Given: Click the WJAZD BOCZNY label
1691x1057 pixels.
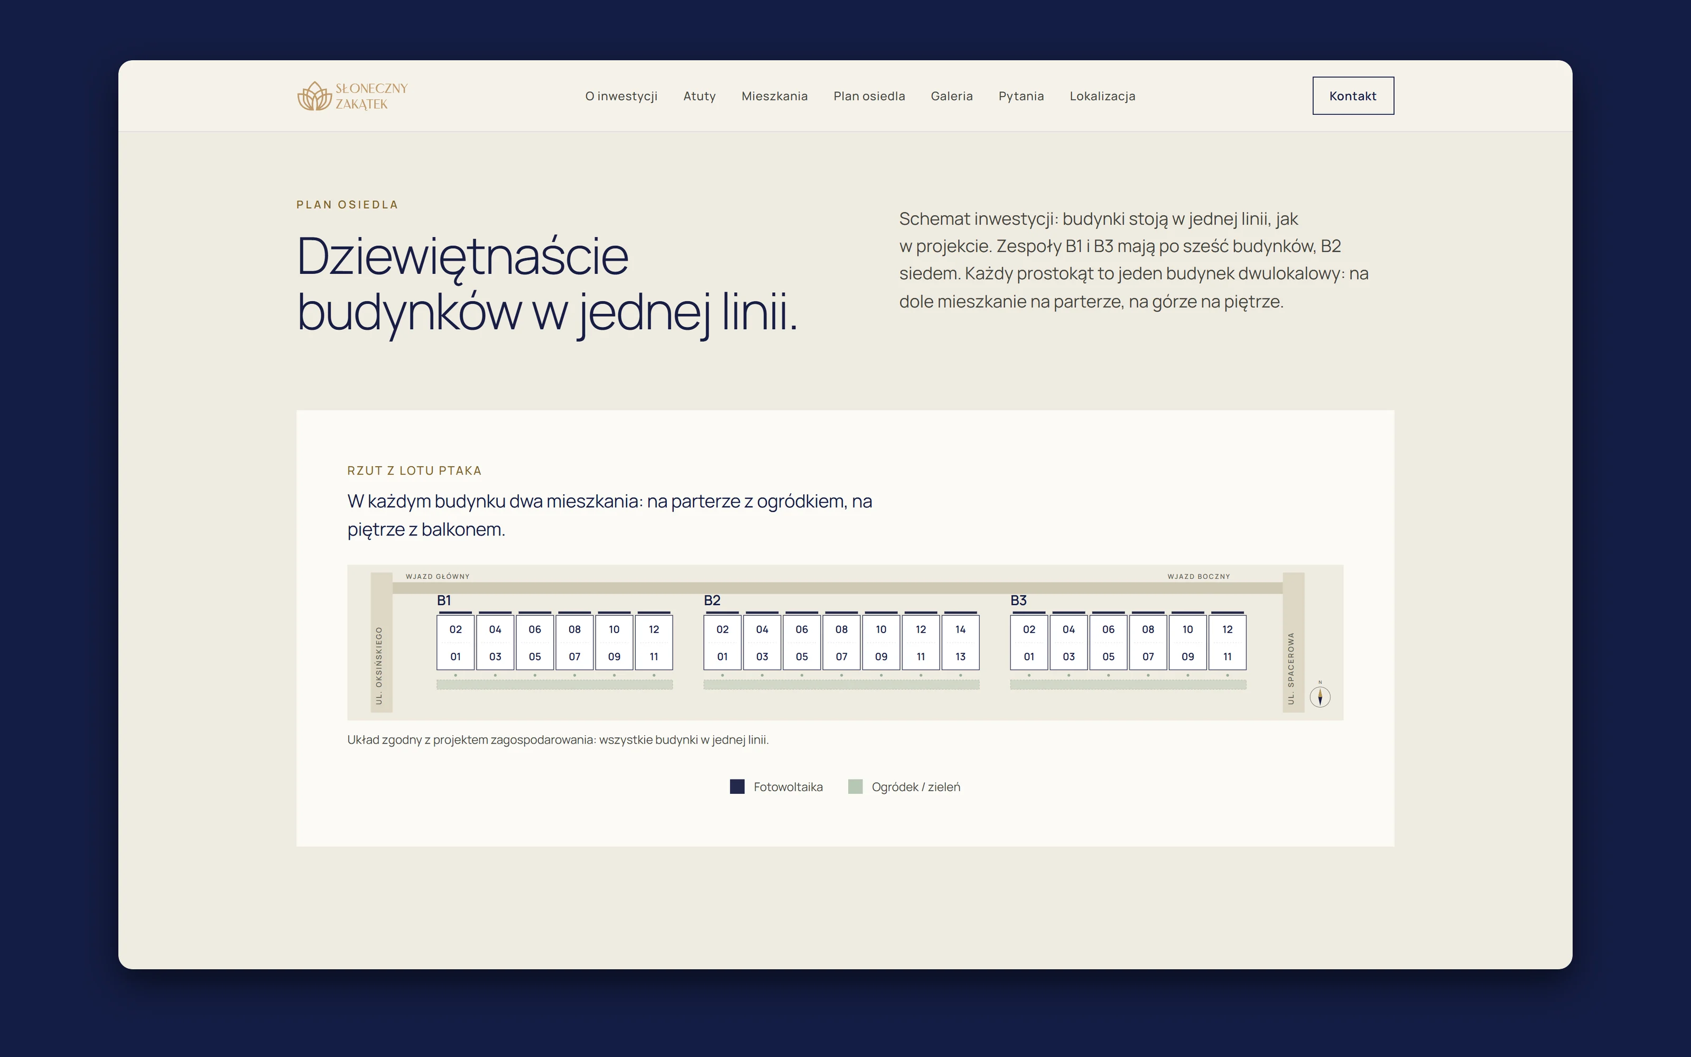Looking at the screenshot, I should click(1198, 577).
